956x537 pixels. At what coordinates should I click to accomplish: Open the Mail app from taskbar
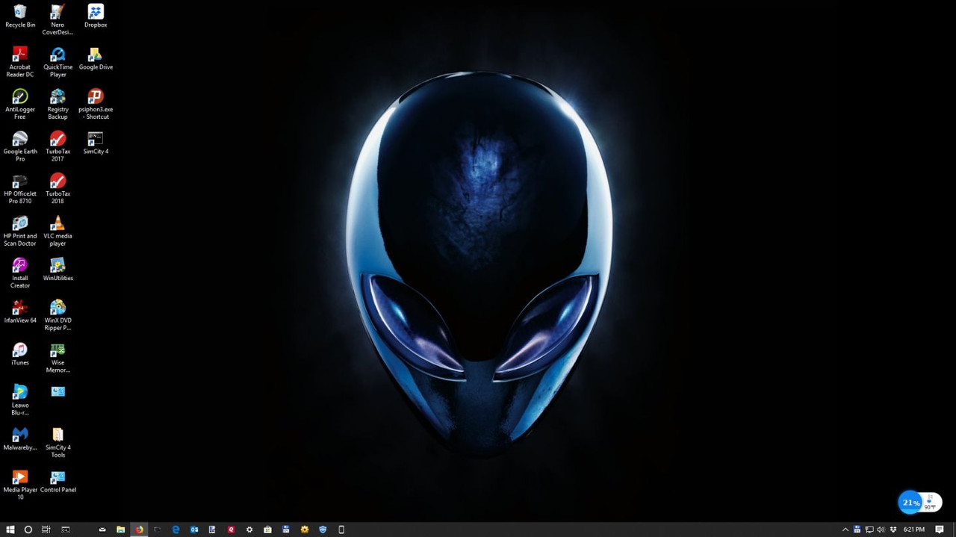102,530
